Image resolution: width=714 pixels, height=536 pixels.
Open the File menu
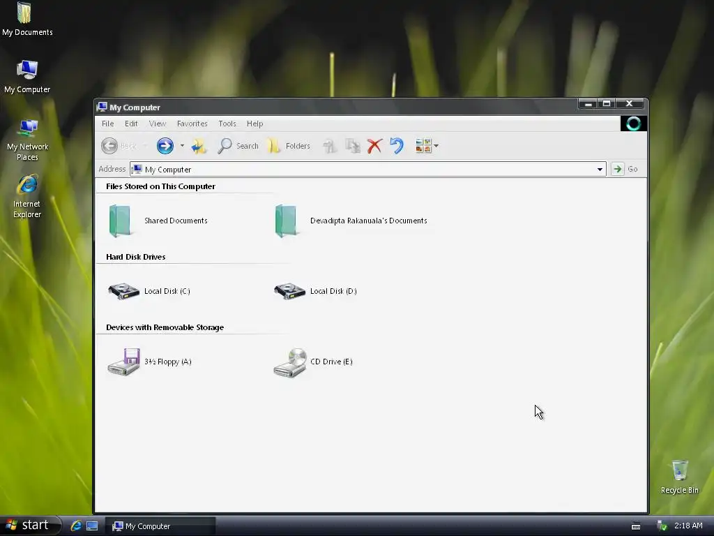tap(108, 124)
